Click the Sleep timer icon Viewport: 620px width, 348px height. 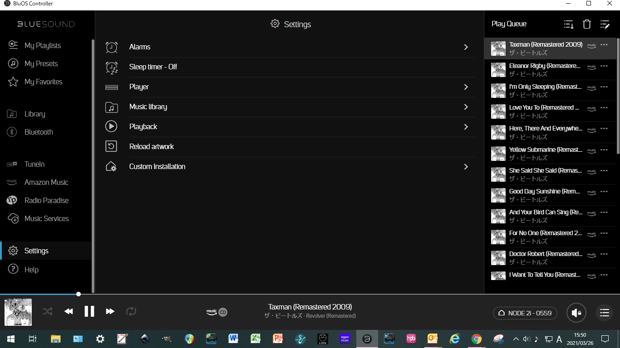(112, 67)
